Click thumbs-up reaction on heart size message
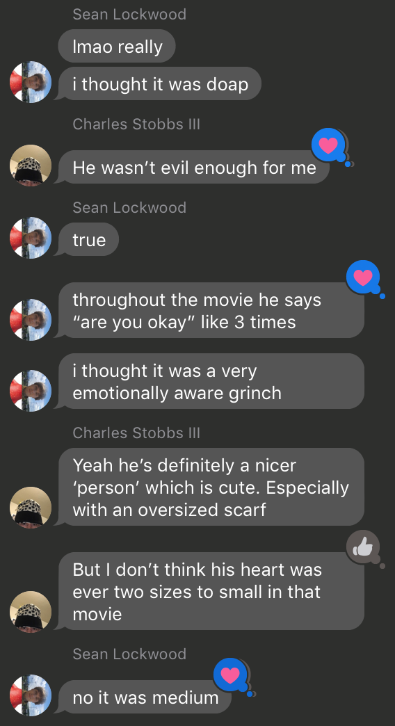Viewport: 395px width, 726px height. (363, 547)
